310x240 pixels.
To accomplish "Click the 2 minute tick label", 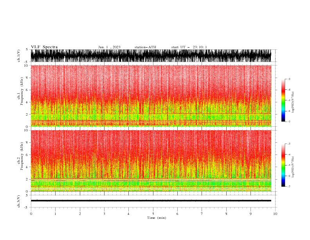I will (80, 214).
